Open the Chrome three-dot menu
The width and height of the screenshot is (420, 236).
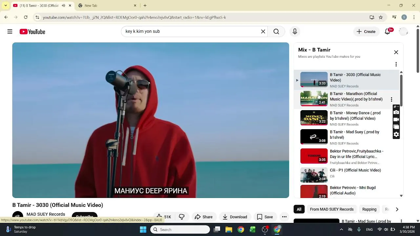click(413, 17)
